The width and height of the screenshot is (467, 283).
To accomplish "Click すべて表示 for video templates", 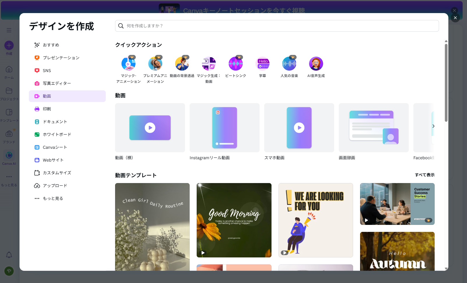I will [x=424, y=175].
